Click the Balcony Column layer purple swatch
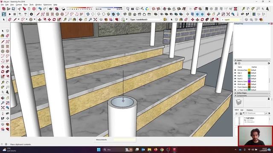Screen dimensions: 273x153 249,81
